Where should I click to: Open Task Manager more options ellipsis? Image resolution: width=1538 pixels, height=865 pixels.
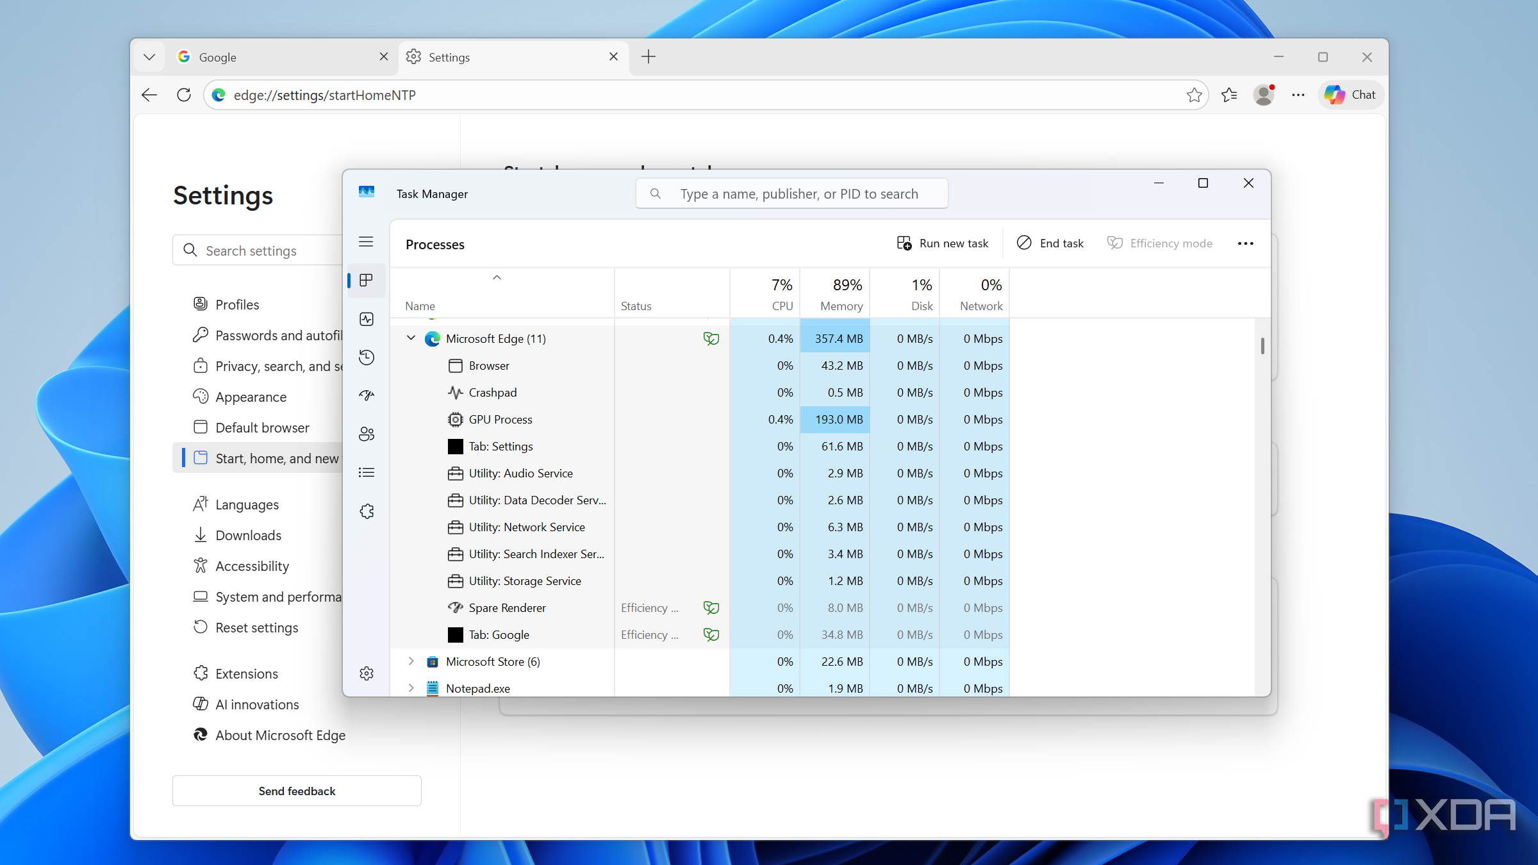(1245, 243)
